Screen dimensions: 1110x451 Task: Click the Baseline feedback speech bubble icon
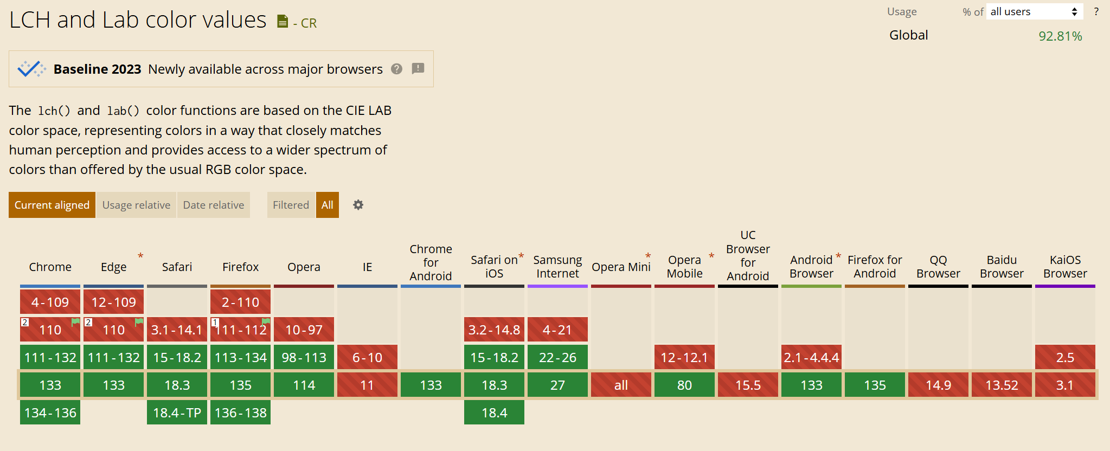[418, 68]
